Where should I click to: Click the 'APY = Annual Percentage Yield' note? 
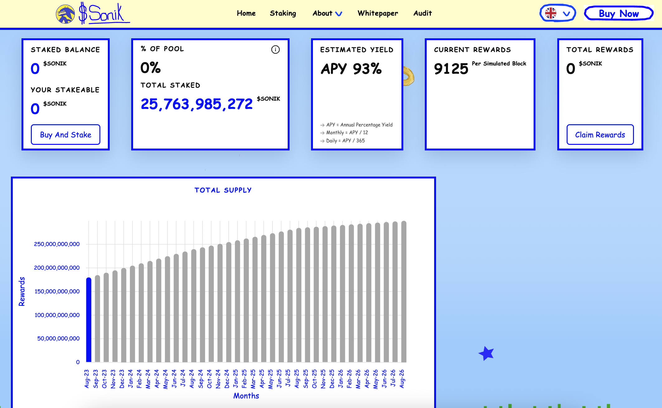[x=359, y=125]
